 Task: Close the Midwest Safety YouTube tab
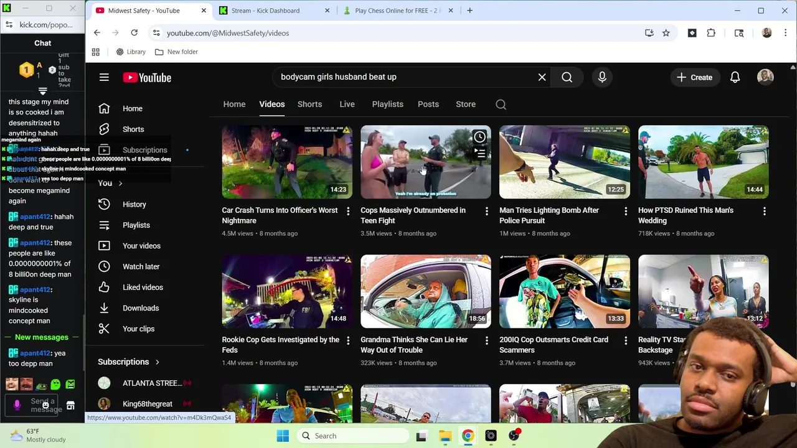[x=204, y=11]
